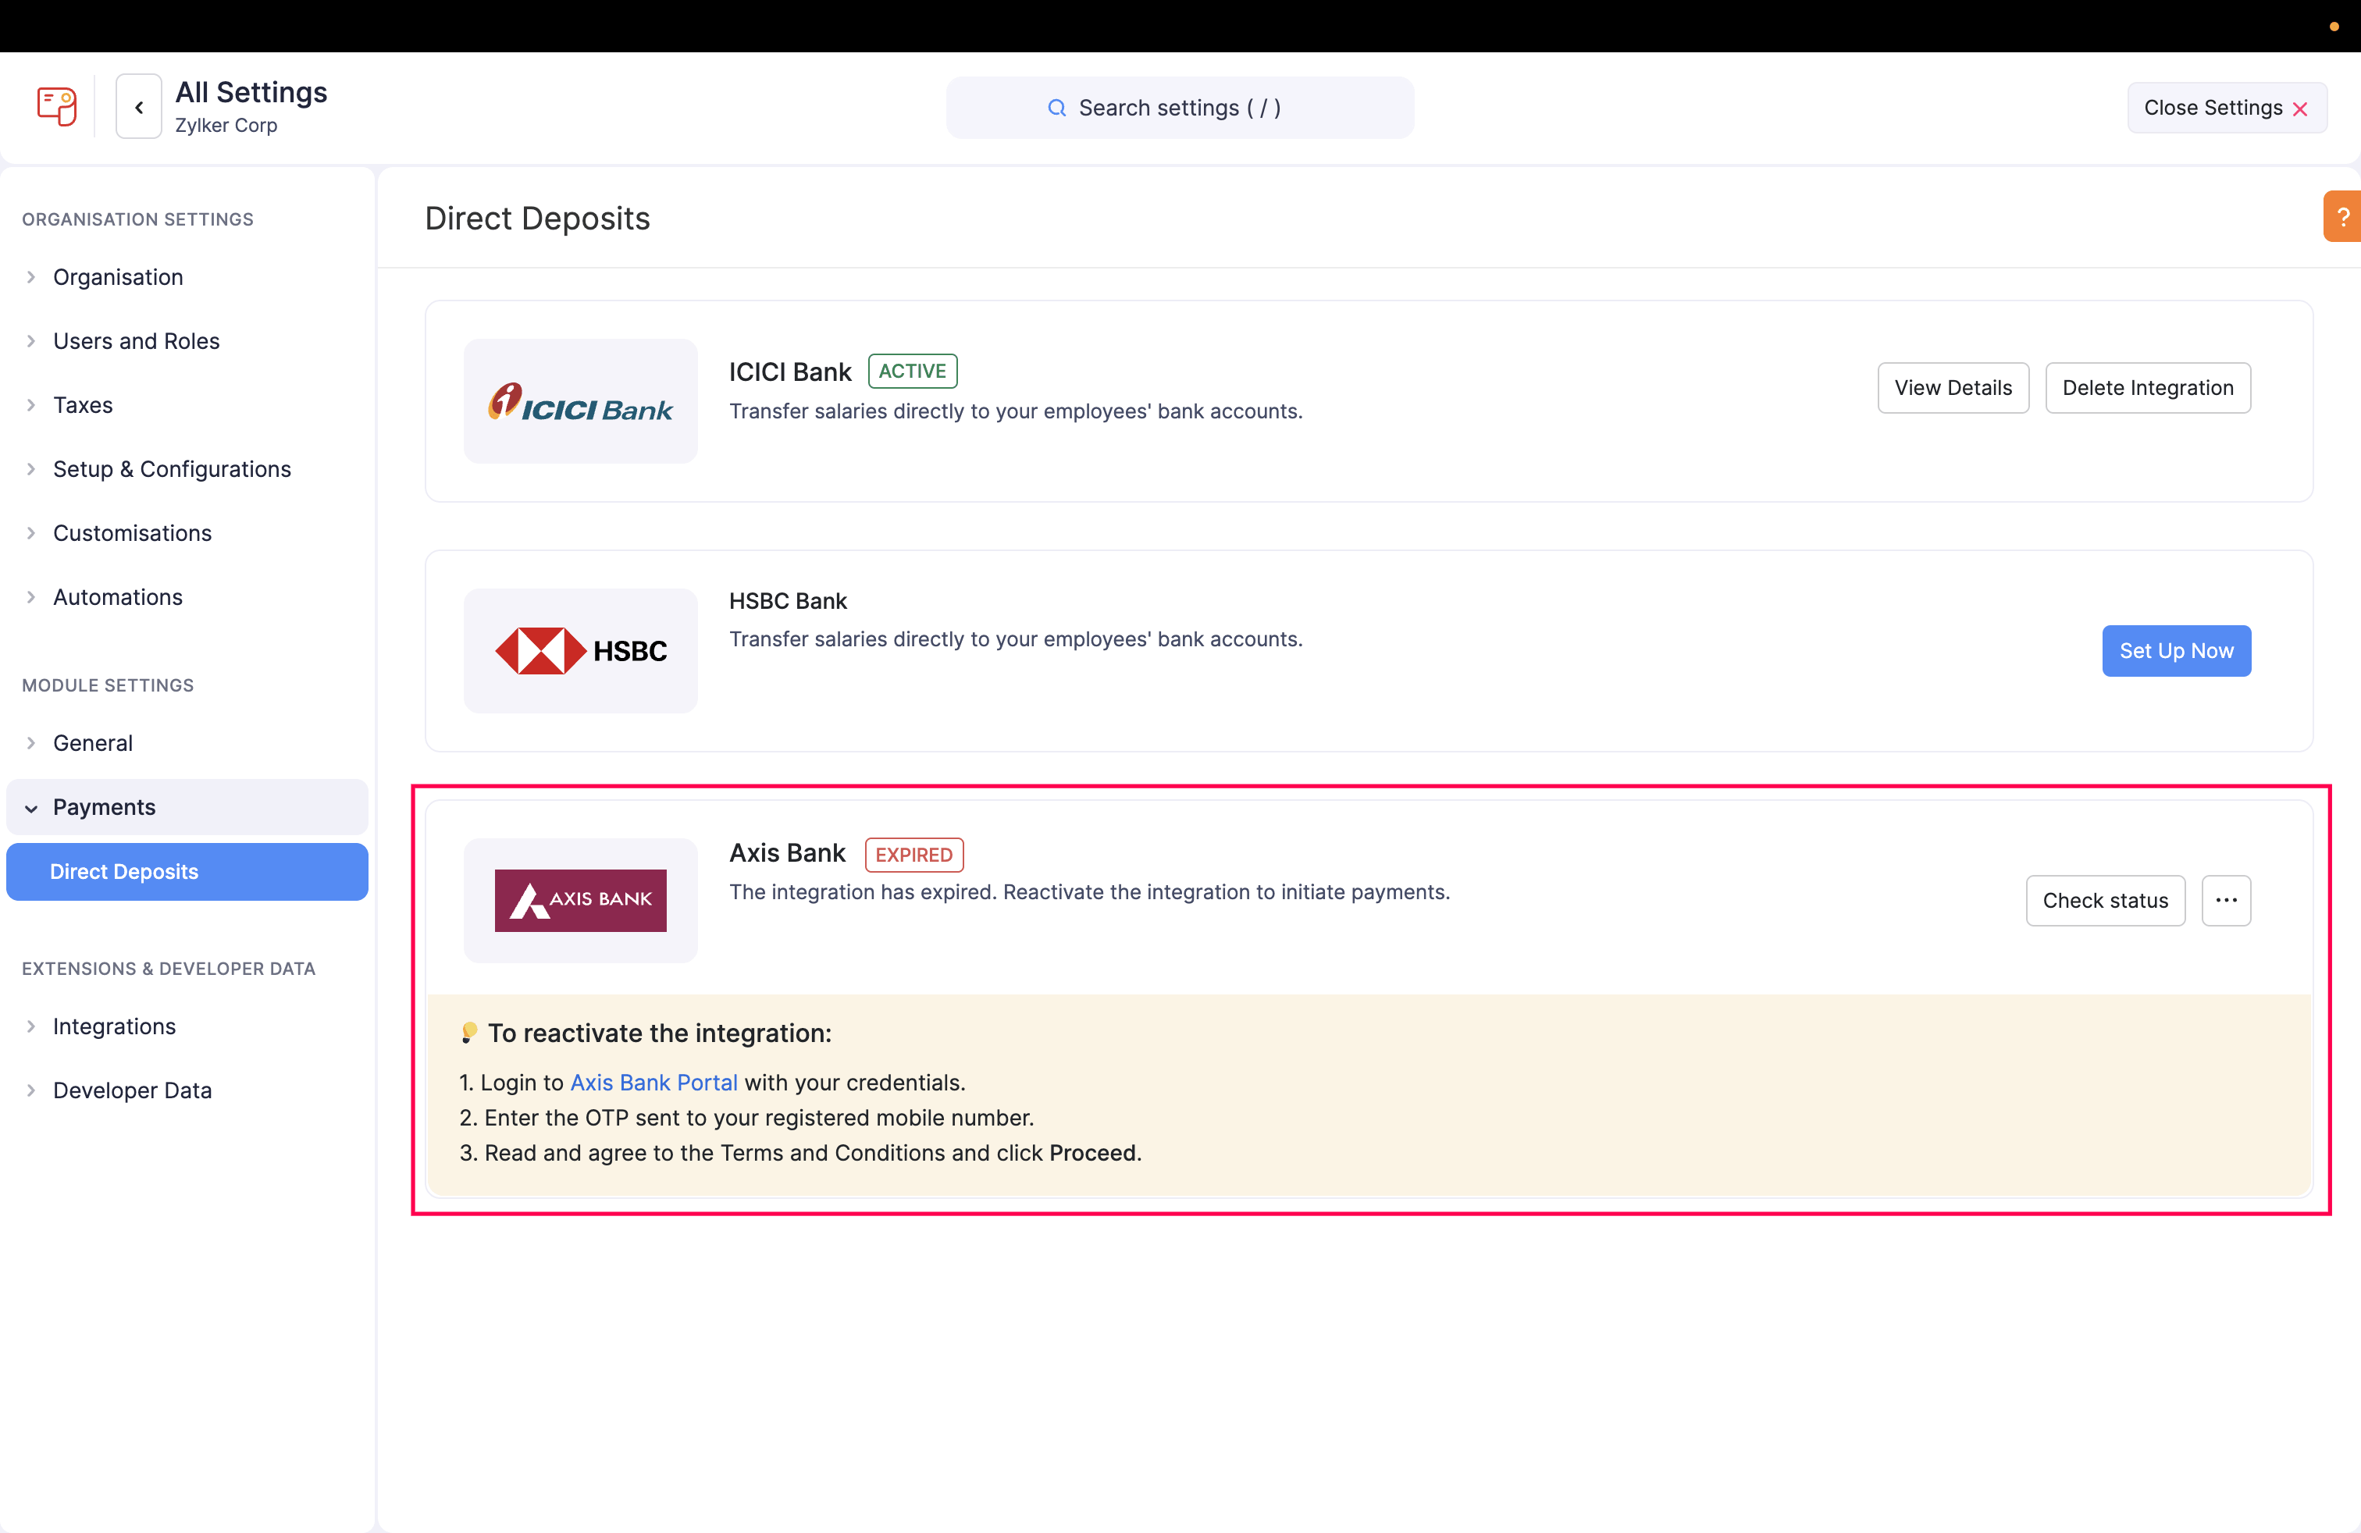Click 'To reactivate the integration:' heading
This screenshot has width=2361, height=1533.
point(660,1033)
